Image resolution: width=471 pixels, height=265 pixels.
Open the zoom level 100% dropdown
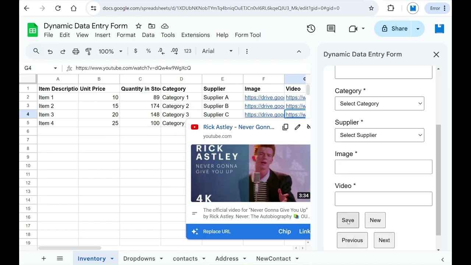[x=110, y=52]
